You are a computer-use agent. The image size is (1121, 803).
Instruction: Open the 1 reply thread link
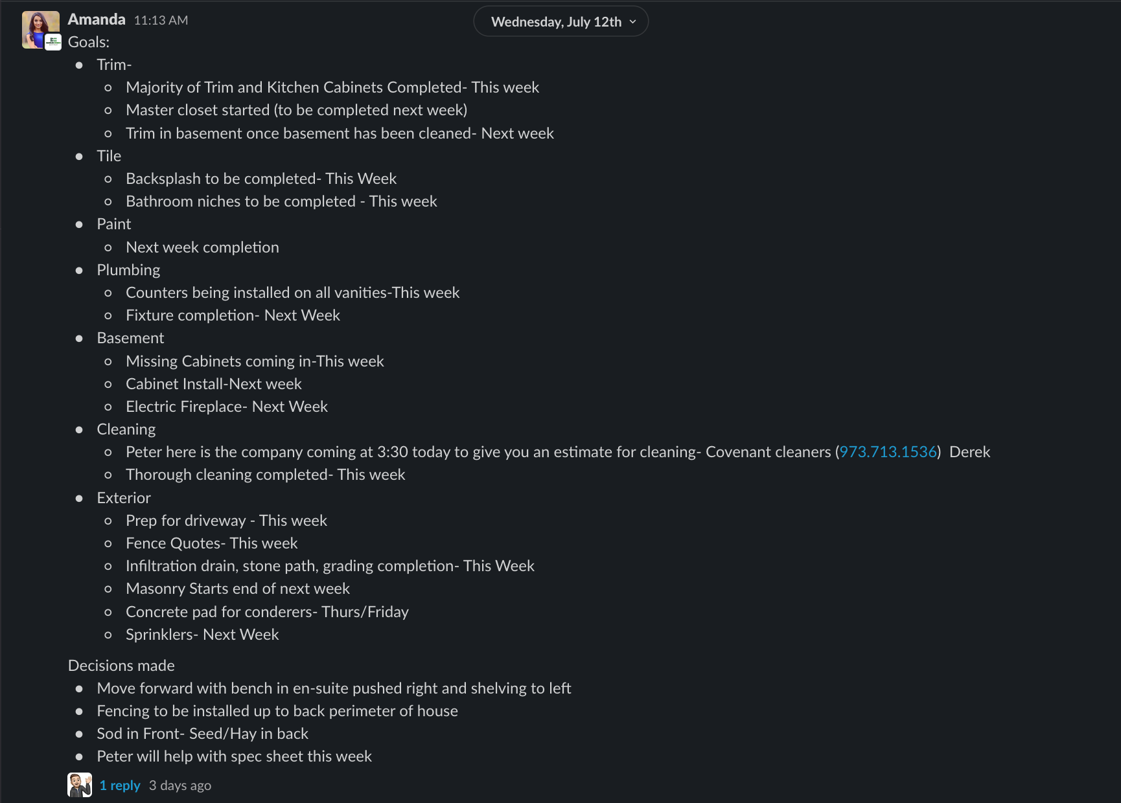coord(120,786)
